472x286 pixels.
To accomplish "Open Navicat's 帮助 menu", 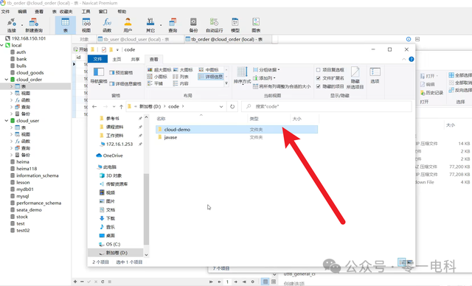I will [122, 12].
